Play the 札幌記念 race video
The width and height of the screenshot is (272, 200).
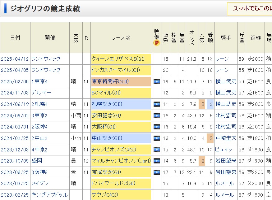pyautogui.click(x=157, y=104)
